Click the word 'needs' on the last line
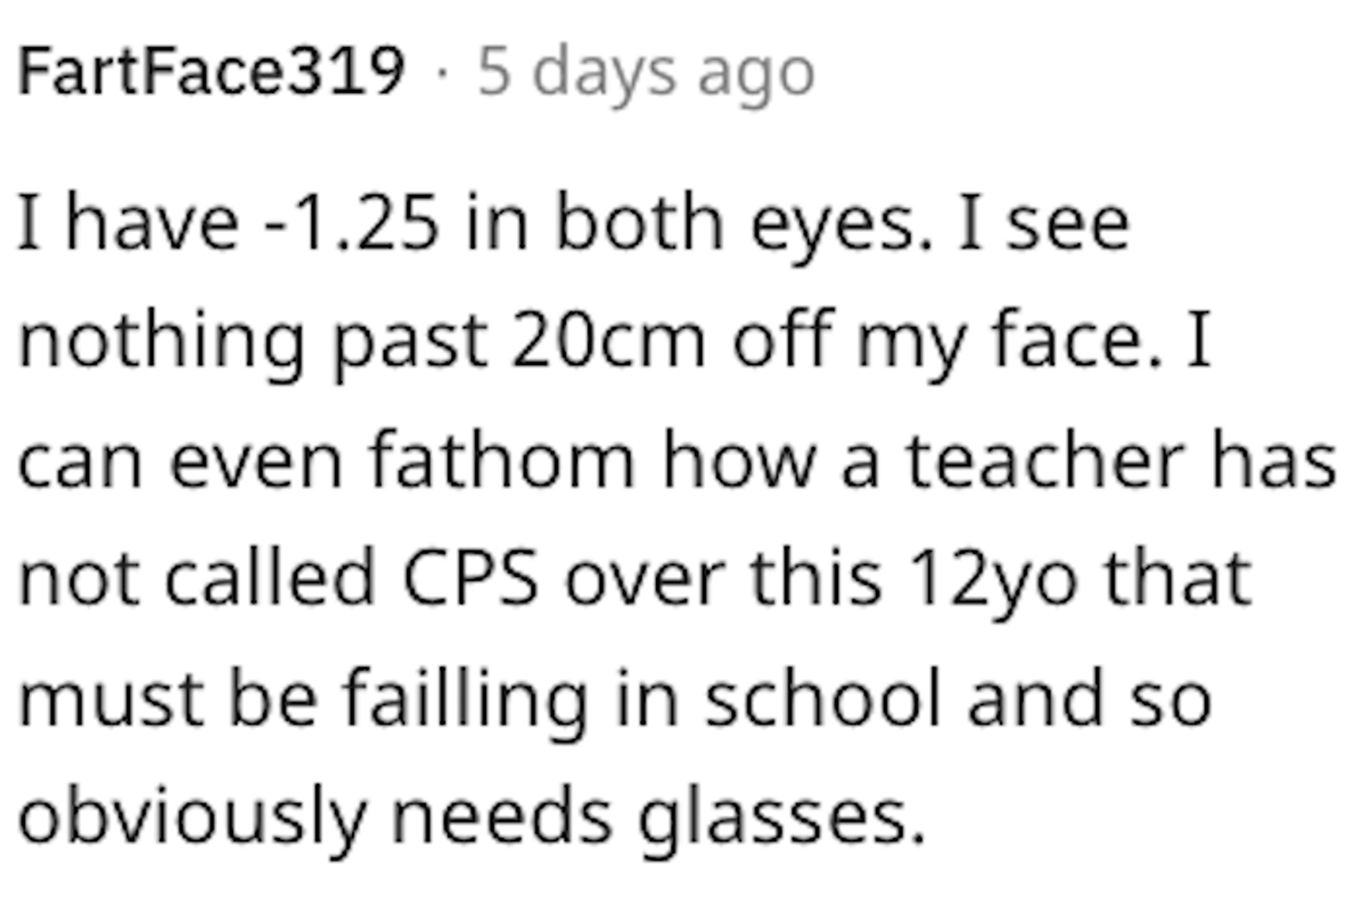The image size is (1362, 900). click(502, 816)
